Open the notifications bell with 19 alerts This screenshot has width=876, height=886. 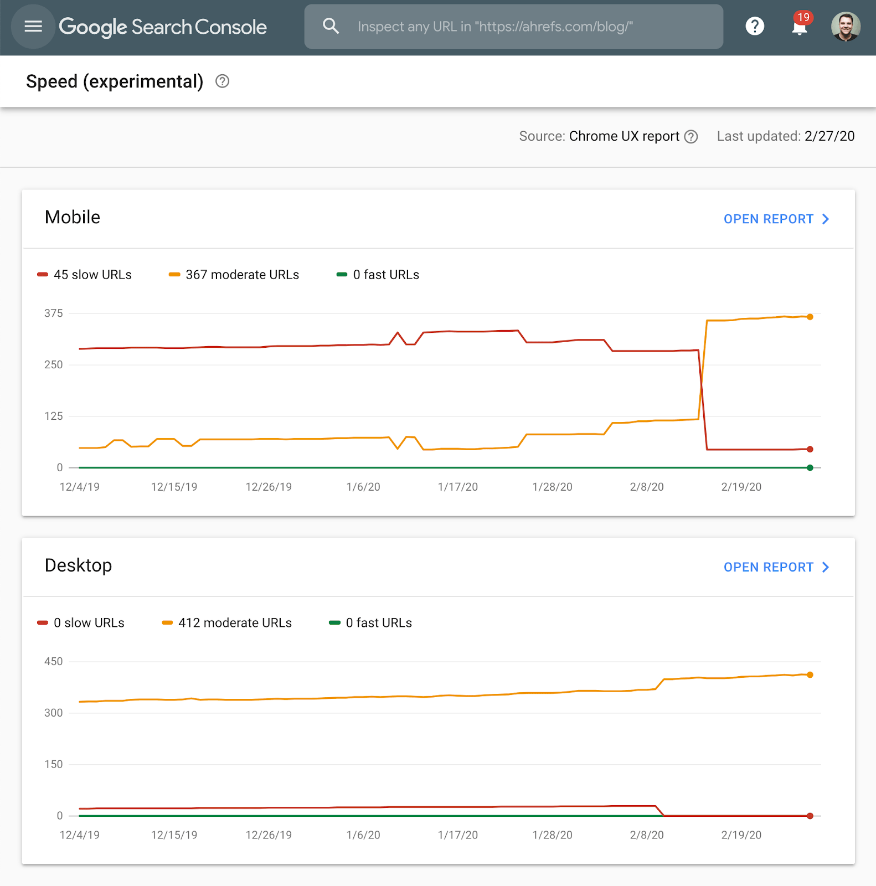799,27
